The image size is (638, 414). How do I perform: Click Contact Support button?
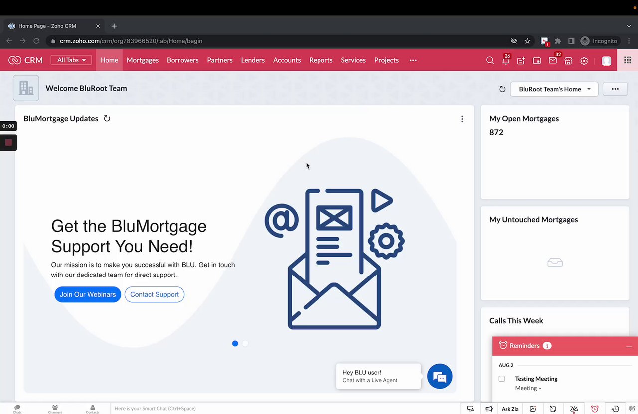[155, 294]
